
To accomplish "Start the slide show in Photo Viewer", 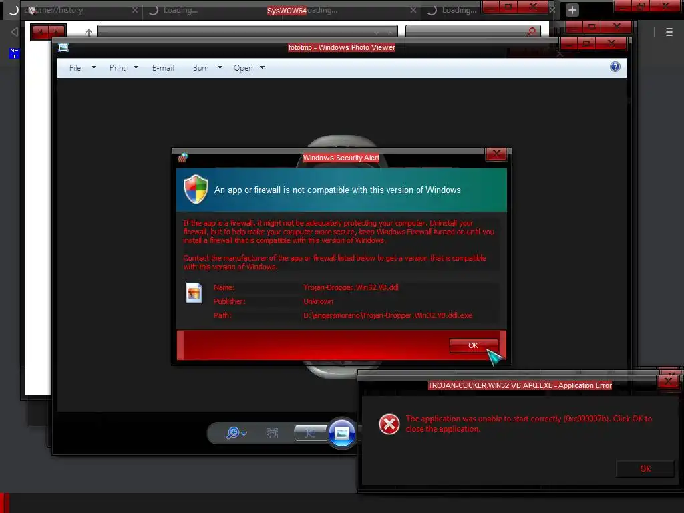I will click(x=342, y=433).
